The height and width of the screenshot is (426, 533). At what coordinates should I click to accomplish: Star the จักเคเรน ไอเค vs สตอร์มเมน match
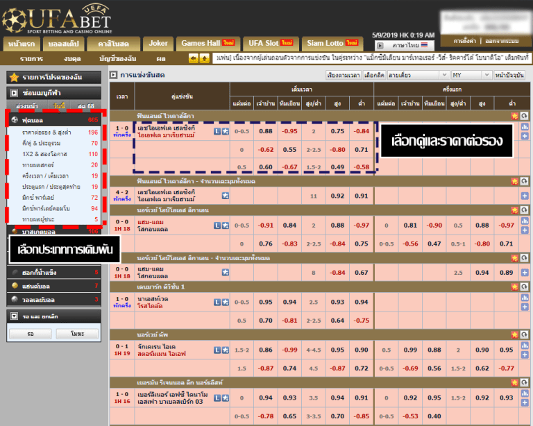click(226, 350)
